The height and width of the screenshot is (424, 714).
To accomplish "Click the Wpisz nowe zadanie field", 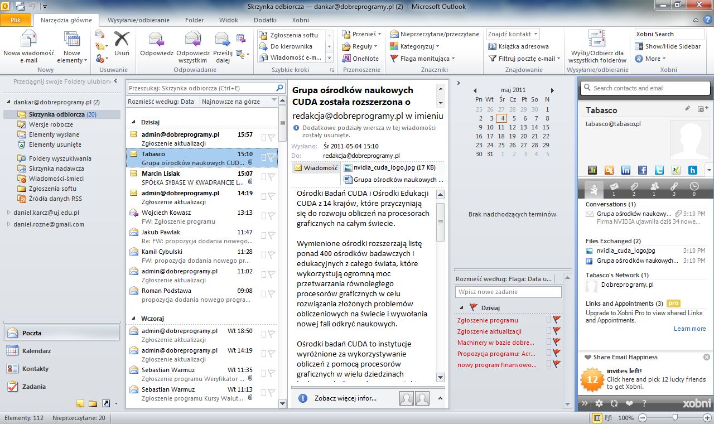I will coord(508,292).
